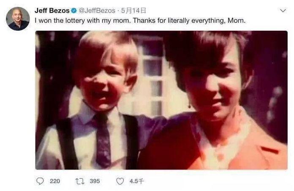Click the tweet text about the lottery
The height and width of the screenshot is (191, 294).
[127, 20]
